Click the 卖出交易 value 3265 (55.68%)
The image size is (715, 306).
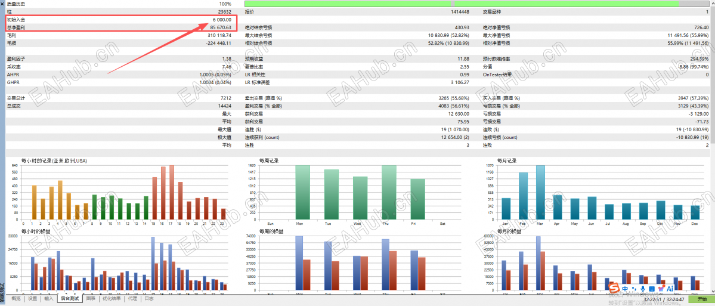[x=453, y=98]
